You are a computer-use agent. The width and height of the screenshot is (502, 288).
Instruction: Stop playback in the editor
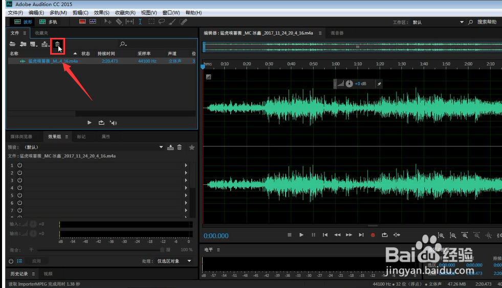point(290,235)
